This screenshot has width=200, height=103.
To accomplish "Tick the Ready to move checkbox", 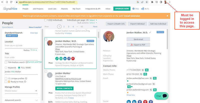I will (6, 82).
